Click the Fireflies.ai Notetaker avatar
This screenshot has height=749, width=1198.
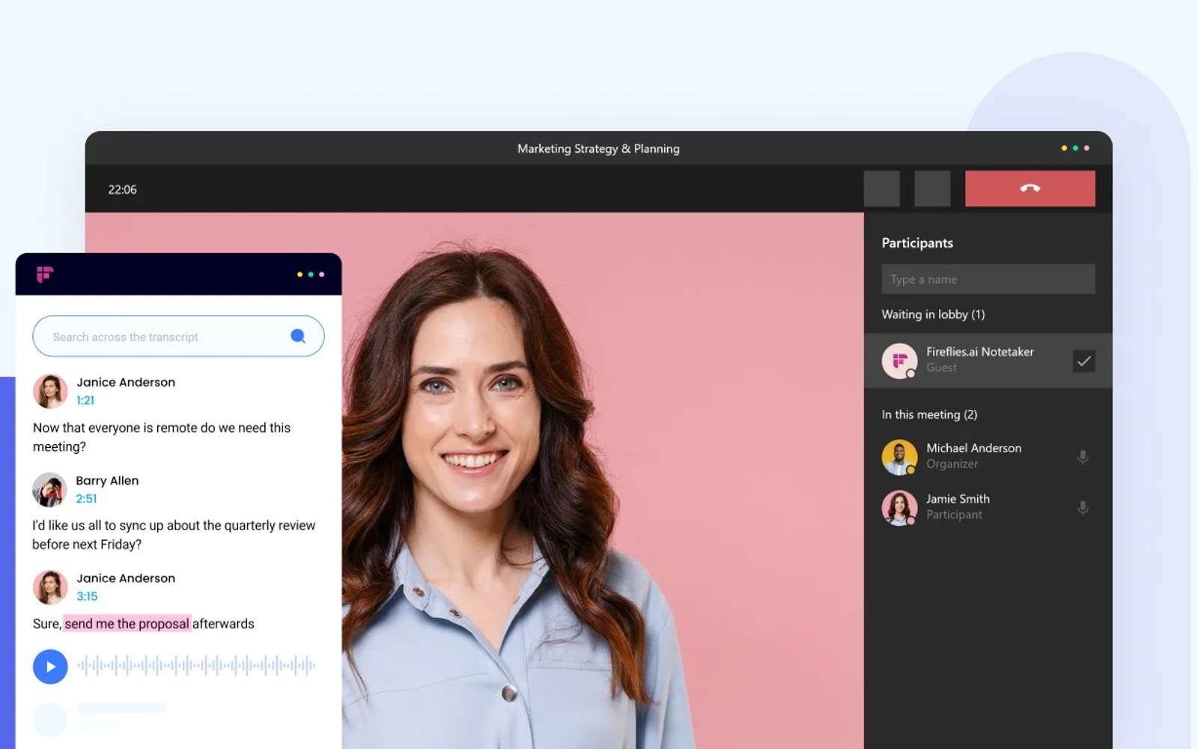click(x=899, y=361)
